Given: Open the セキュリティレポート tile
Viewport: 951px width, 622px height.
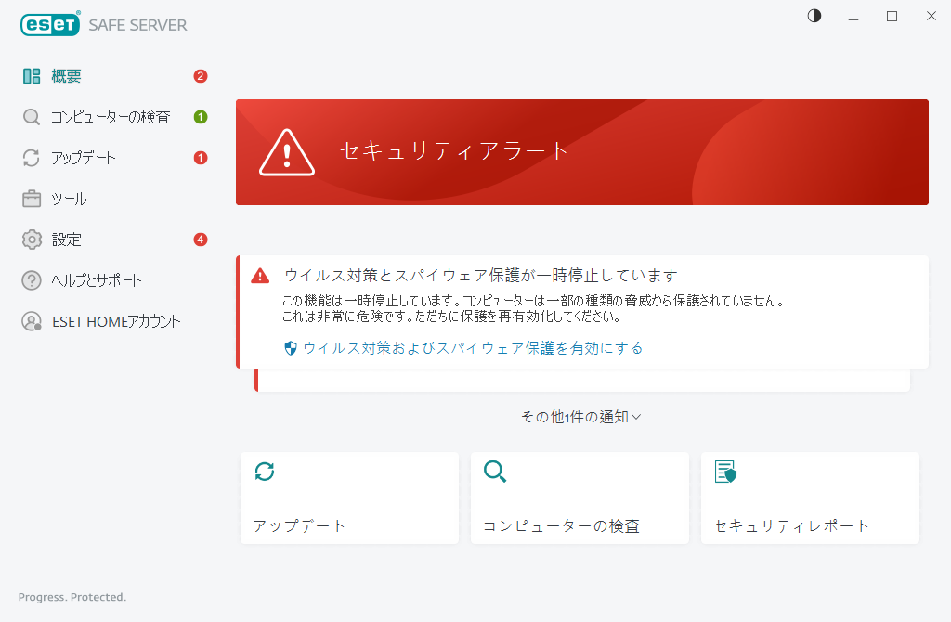Looking at the screenshot, I should coord(810,498).
